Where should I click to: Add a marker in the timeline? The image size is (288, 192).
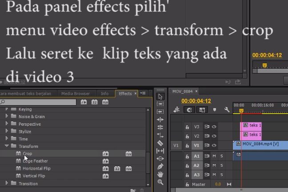point(215,110)
